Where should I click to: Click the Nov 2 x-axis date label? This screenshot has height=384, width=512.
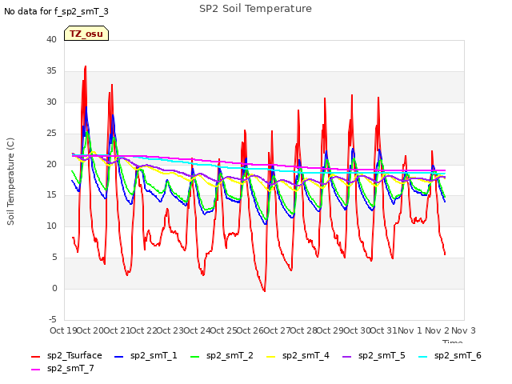(x=437, y=330)
